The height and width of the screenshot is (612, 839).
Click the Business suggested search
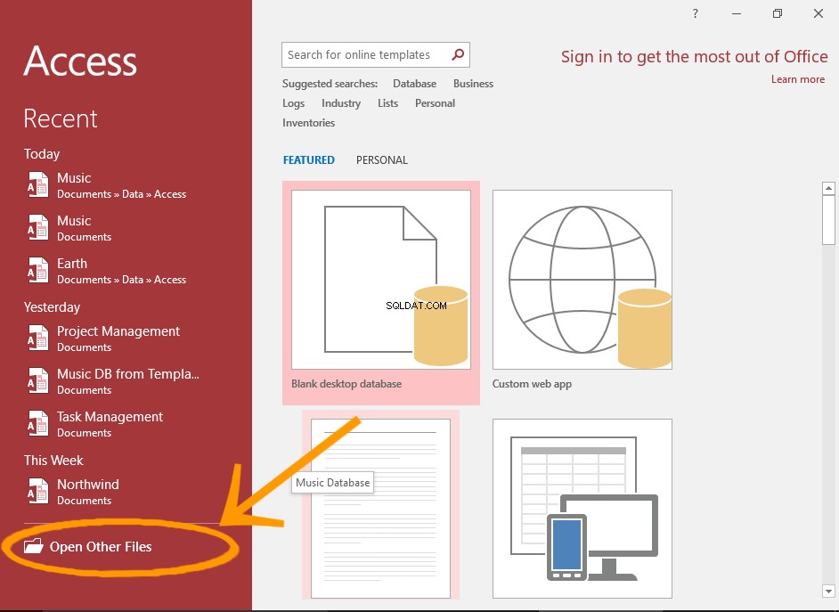click(x=473, y=84)
